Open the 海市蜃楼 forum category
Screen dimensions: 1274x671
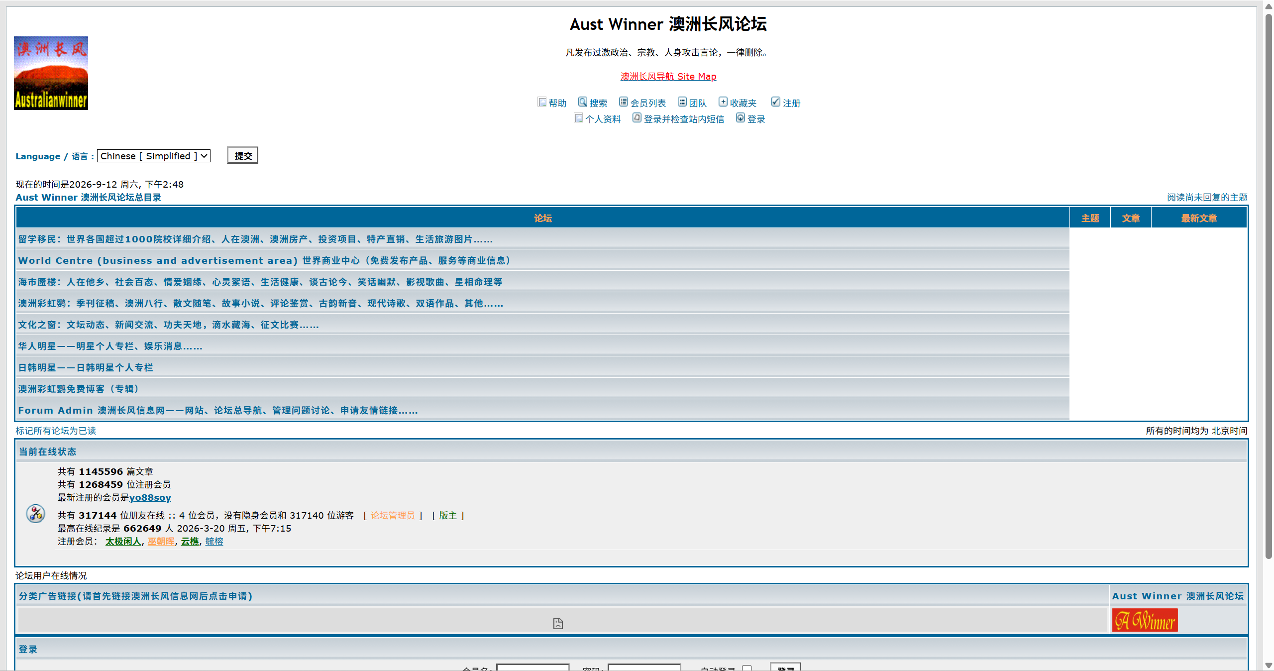point(260,282)
